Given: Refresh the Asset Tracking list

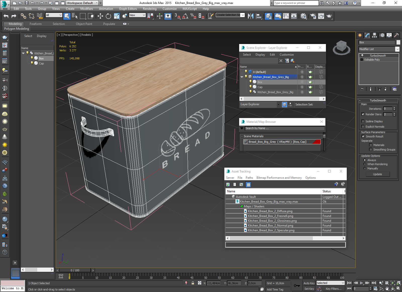Looking at the screenshot, I should (x=228, y=185).
